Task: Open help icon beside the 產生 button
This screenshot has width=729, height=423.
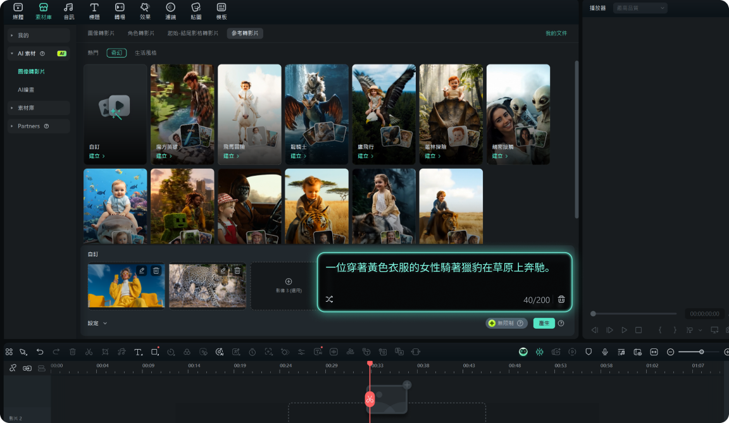Action: [561, 323]
